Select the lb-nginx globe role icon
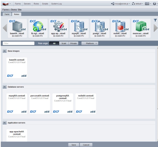This screenshot has width=158, height=147. pyautogui.click(x=38, y=27)
